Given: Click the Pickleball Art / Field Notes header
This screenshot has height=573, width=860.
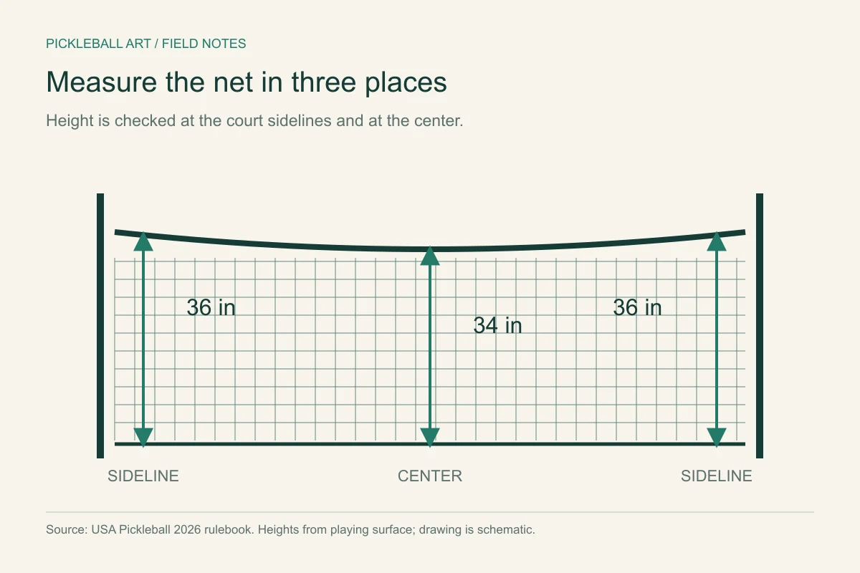Looking at the screenshot, I should 146,44.
